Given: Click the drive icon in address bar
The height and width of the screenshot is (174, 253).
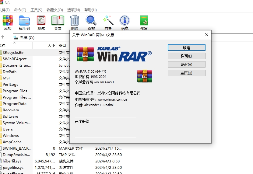Looking at the screenshot, I should (x=16, y=38).
